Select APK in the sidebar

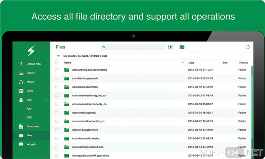point(29,117)
